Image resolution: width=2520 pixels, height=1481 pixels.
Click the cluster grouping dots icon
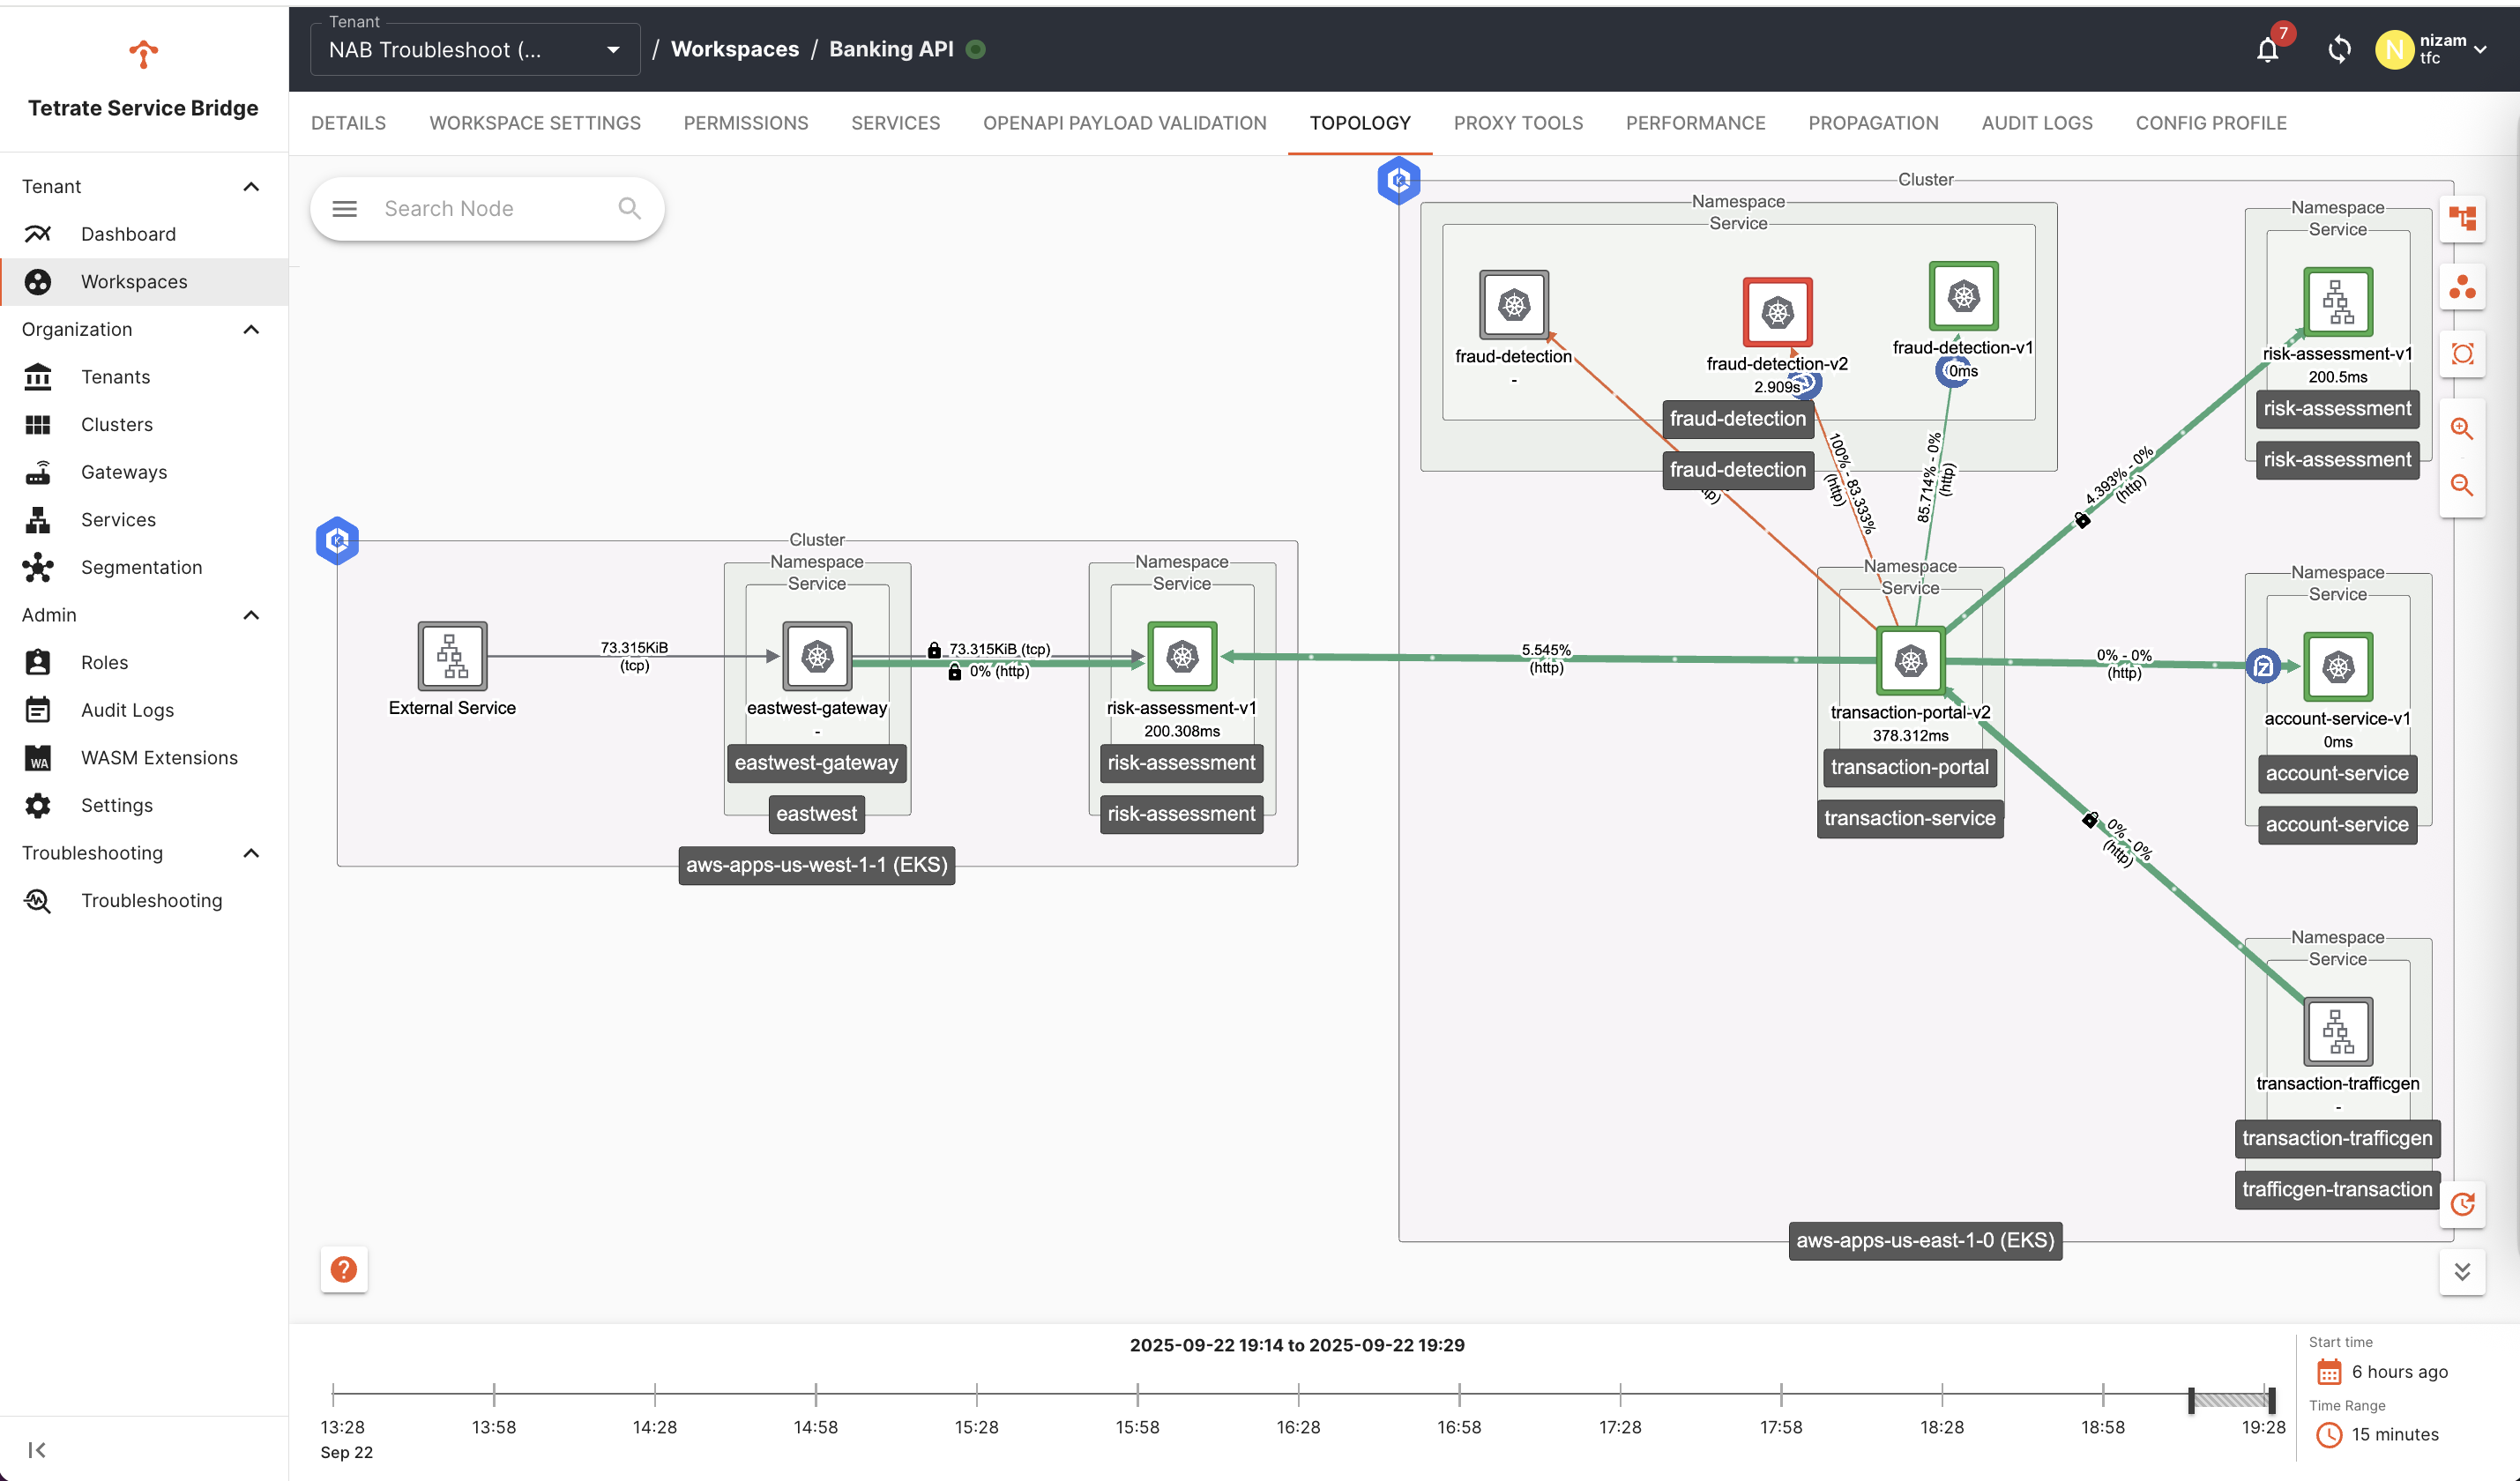pos(2462,289)
